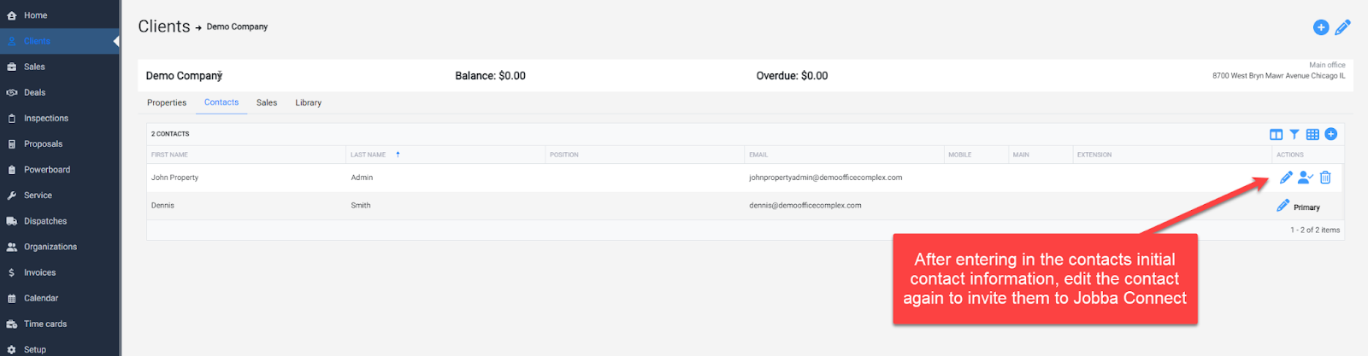The width and height of the screenshot is (1368, 356).
Task: Edit Dennis Smith contact with pencil icon
Action: tap(1282, 206)
